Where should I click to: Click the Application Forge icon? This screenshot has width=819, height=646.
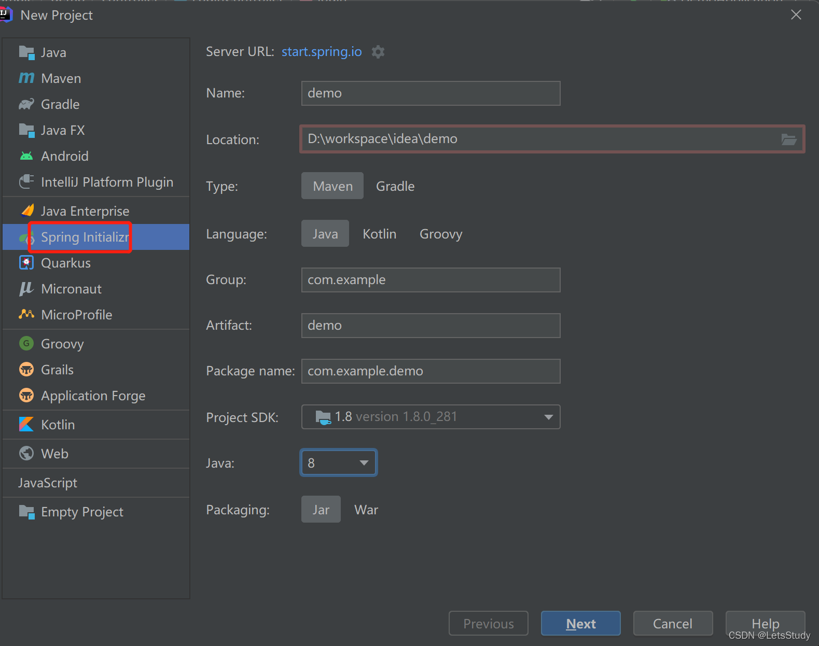(x=26, y=395)
